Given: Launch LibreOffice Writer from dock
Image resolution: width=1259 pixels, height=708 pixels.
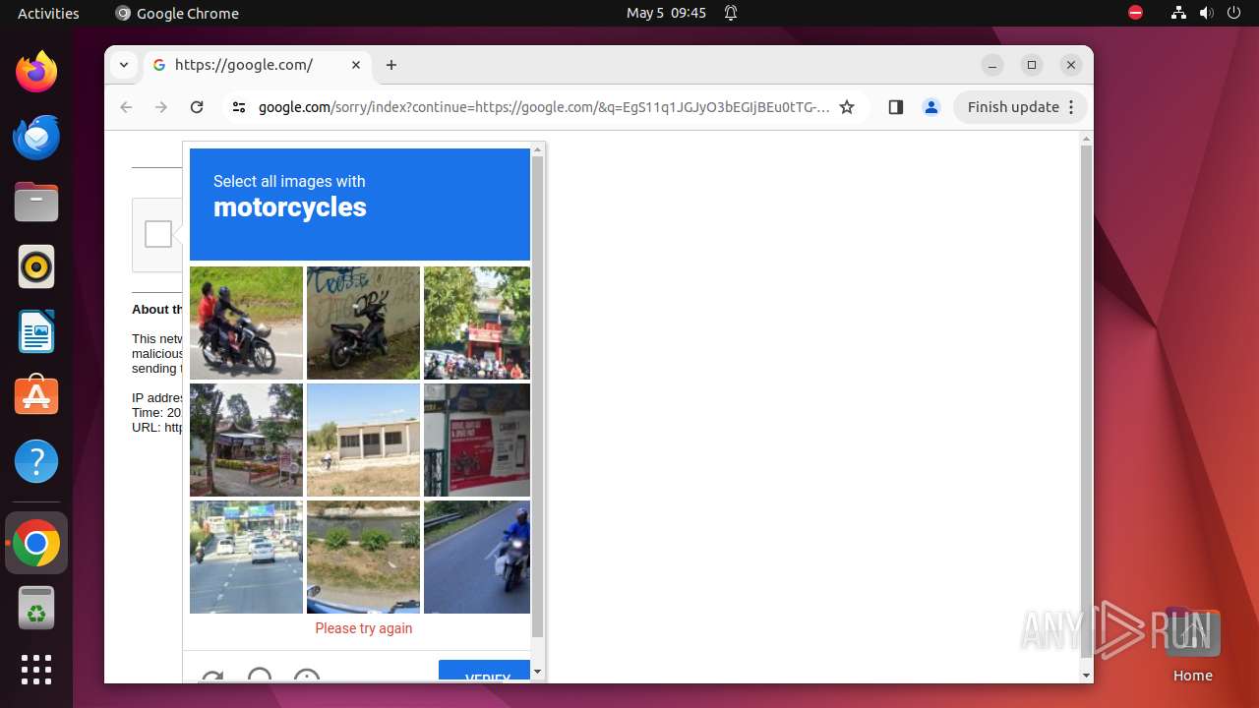Looking at the screenshot, I should [x=36, y=331].
